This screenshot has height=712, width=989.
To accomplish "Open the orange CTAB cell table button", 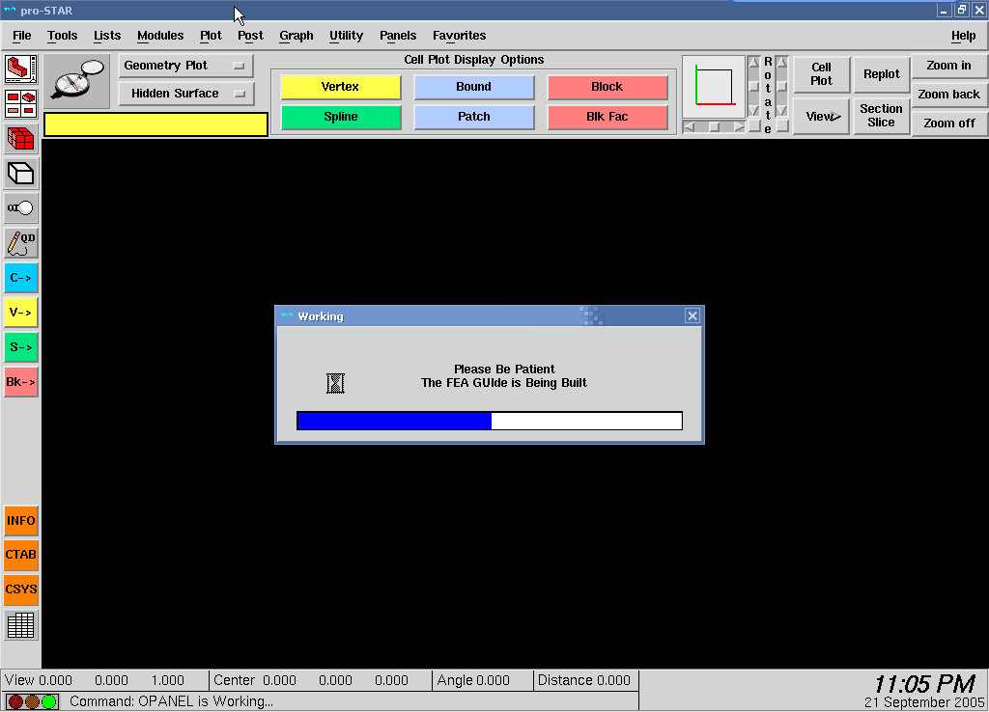I will pos(21,555).
